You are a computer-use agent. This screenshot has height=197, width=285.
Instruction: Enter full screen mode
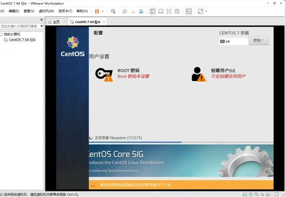(x=169, y=12)
